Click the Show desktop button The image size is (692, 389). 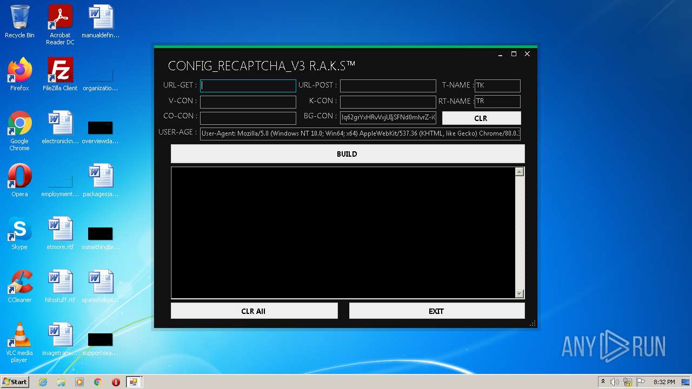pos(686,382)
